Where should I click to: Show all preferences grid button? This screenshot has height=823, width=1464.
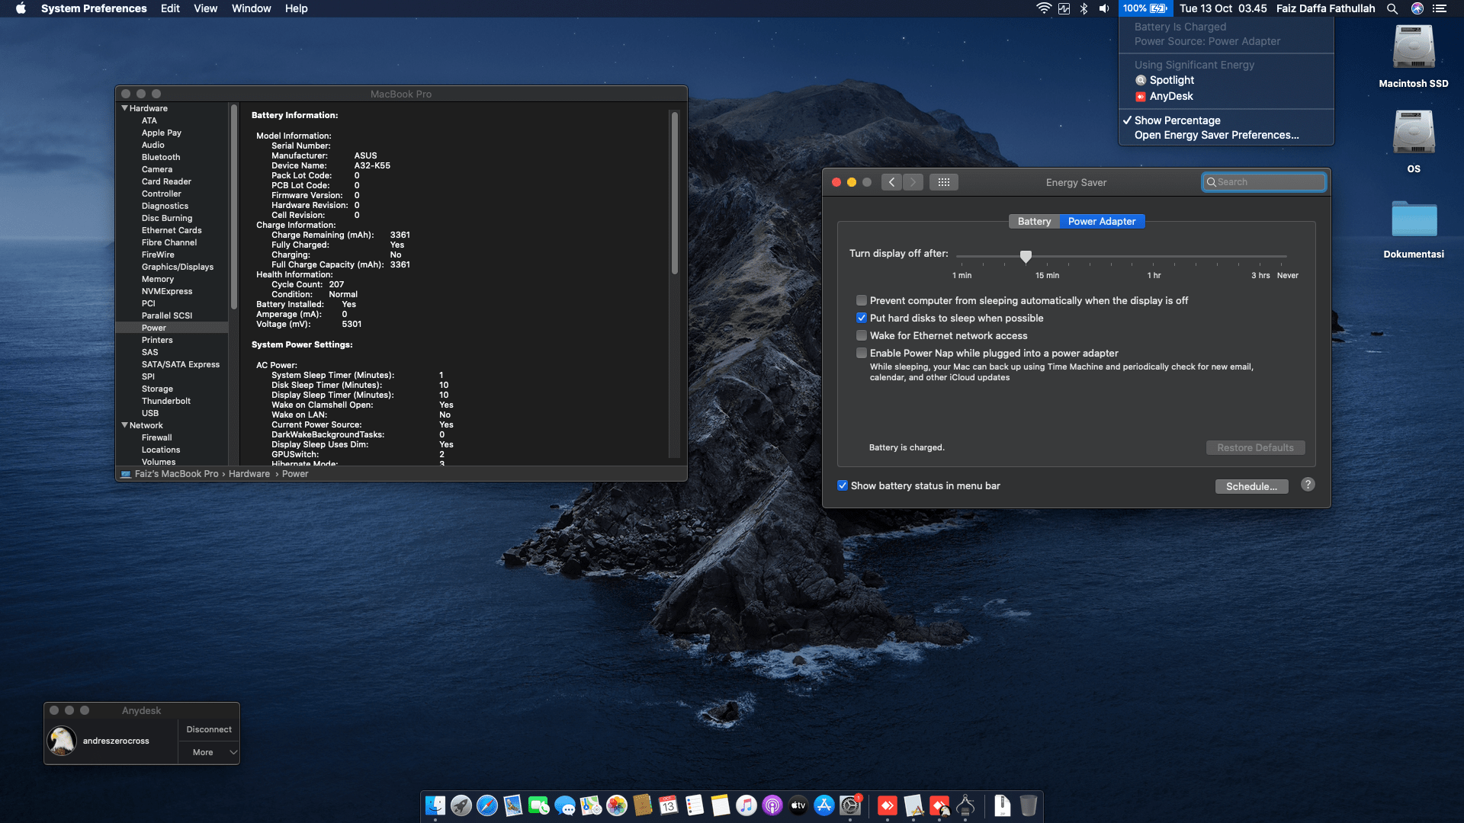[x=944, y=182]
